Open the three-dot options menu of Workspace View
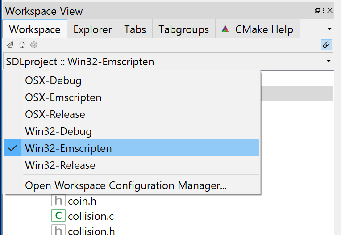The height and width of the screenshot is (235, 341). 324,10
